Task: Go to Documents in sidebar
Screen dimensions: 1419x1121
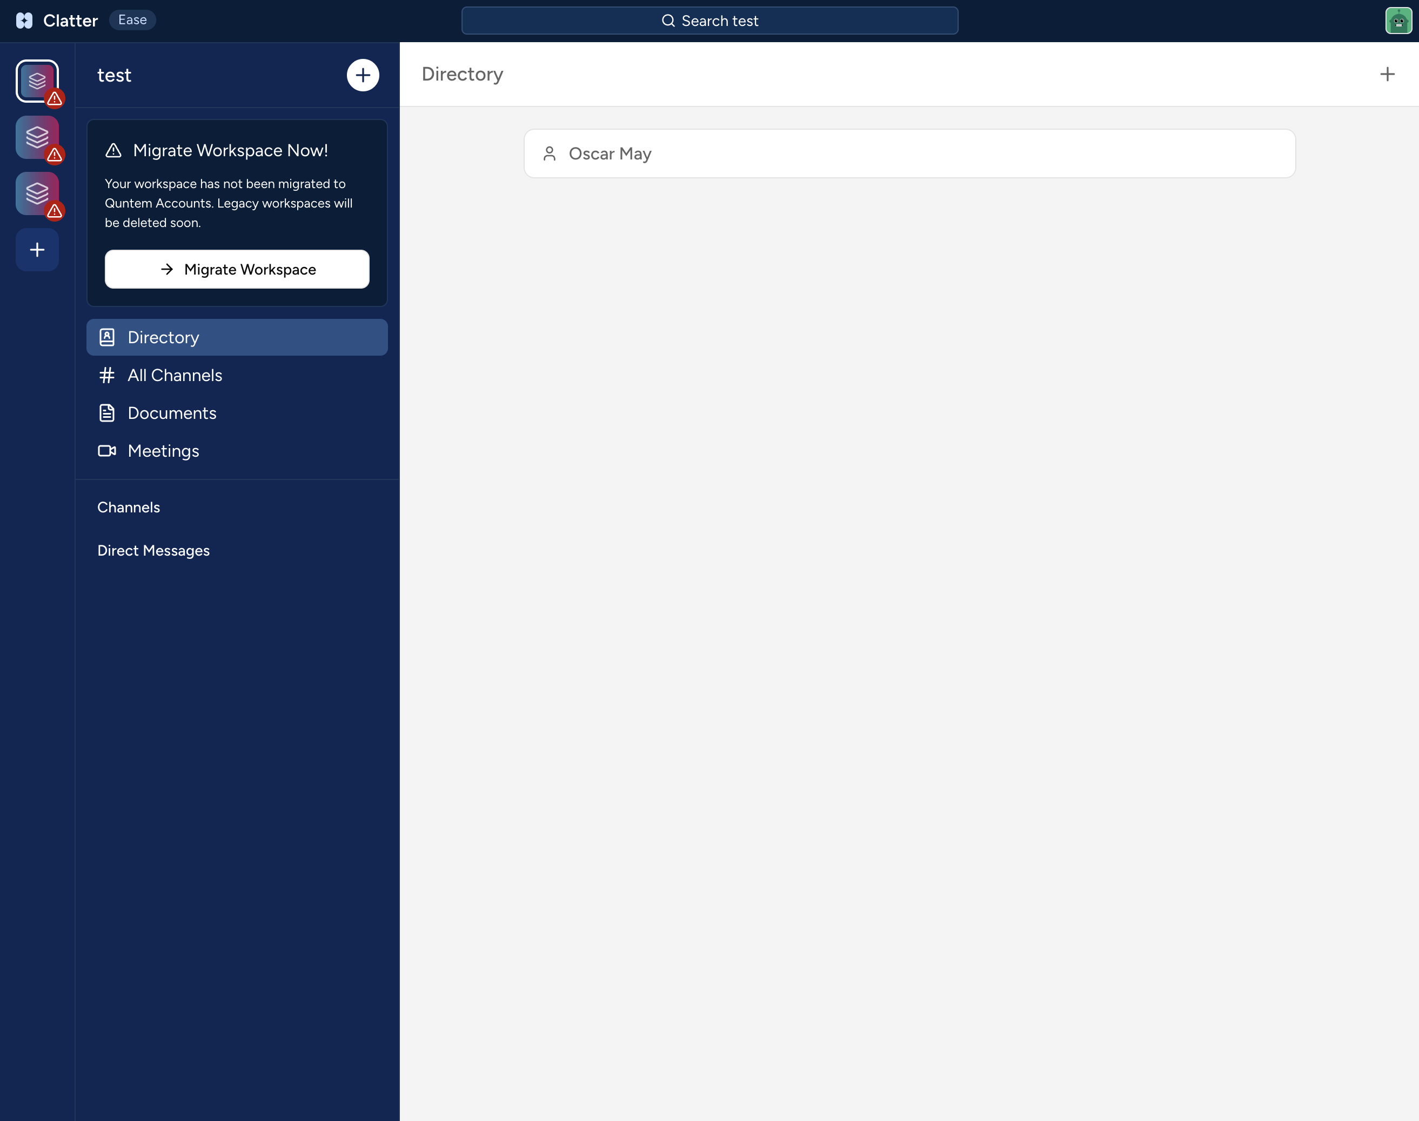Action: pos(172,413)
